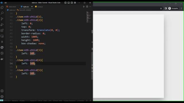Click the white slider container in browser page
The width and height of the screenshot is (184, 103).
(x=129, y=56)
